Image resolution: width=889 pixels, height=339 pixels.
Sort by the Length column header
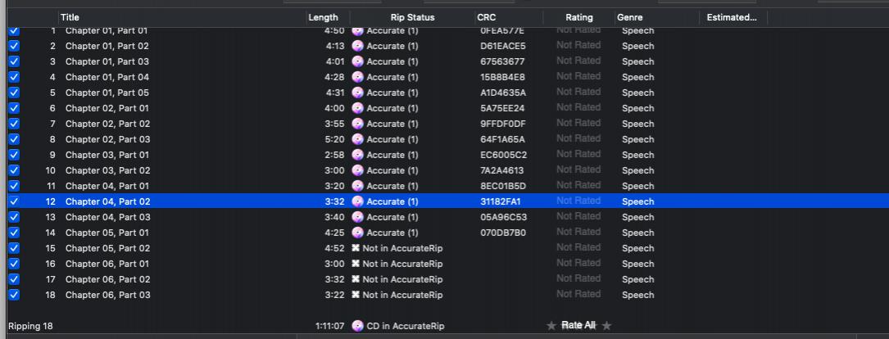[323, 17]
